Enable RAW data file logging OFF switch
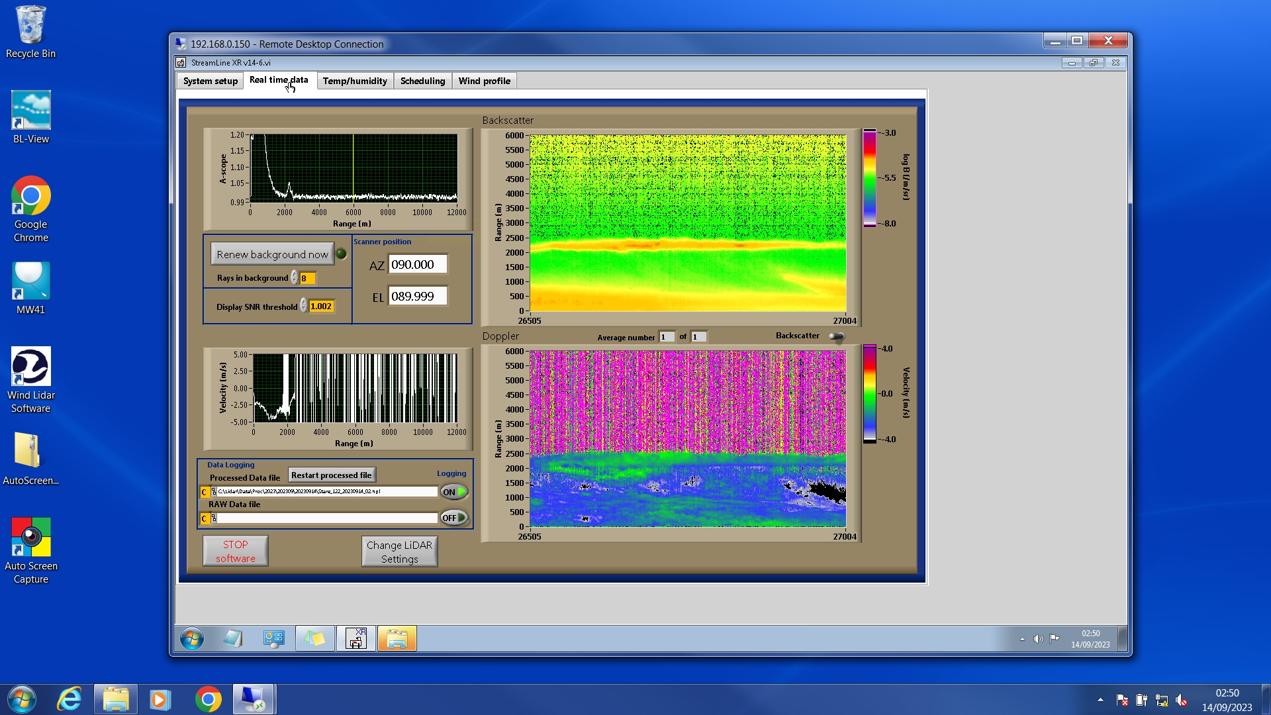Viewport: 1271px width, 715px height. [x=454, y=518]
